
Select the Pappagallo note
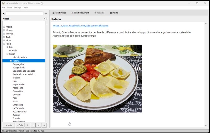click(18, 64)
